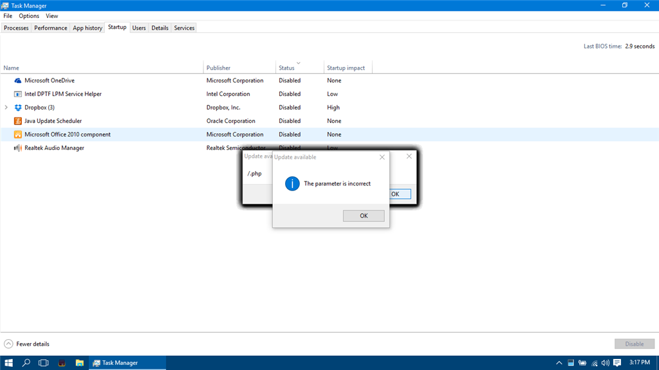Open the File menu
Screen dimensions: 659x370
coord(8,16)
